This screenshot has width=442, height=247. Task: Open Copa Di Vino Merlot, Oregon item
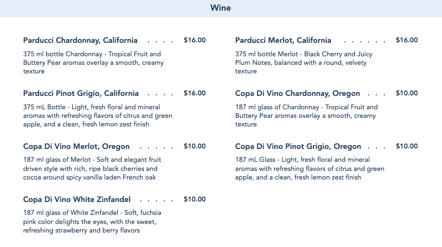(x=77, y=146)
